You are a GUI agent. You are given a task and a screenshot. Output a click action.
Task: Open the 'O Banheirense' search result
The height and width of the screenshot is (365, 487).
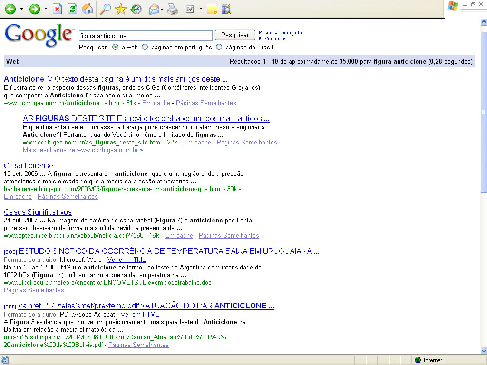tap(29, 165)
